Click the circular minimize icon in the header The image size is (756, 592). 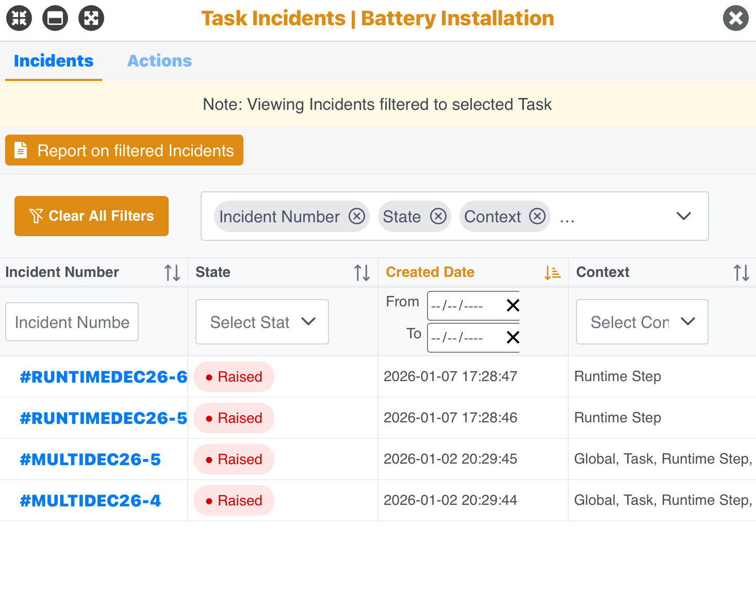click(55, 18)
